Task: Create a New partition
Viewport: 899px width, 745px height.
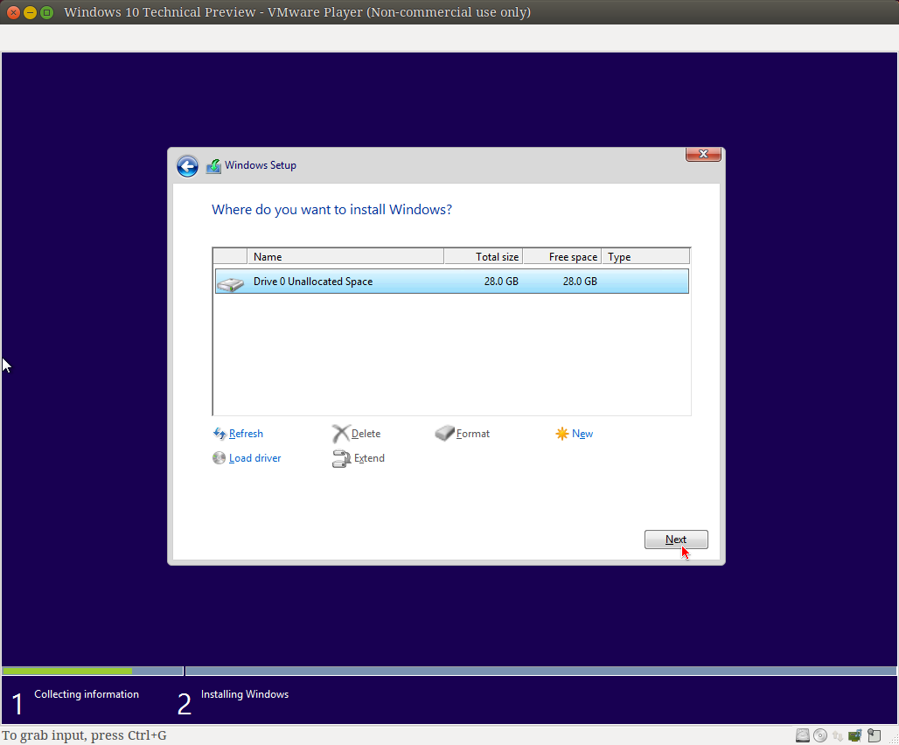Action: (574, 434)
